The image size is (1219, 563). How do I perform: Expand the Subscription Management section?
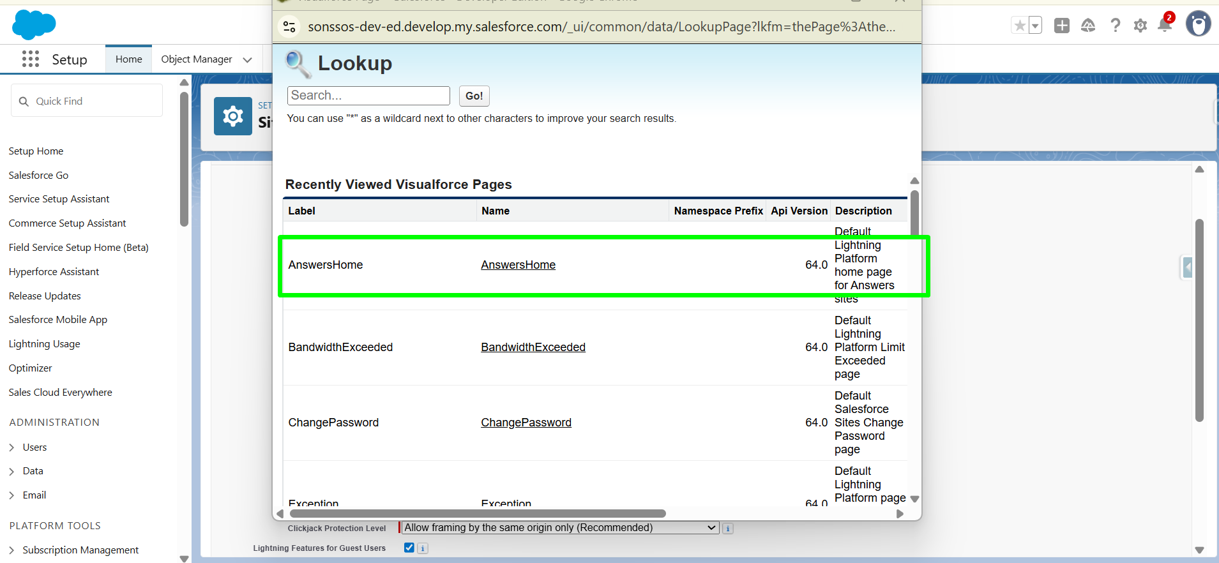[11, 550]
